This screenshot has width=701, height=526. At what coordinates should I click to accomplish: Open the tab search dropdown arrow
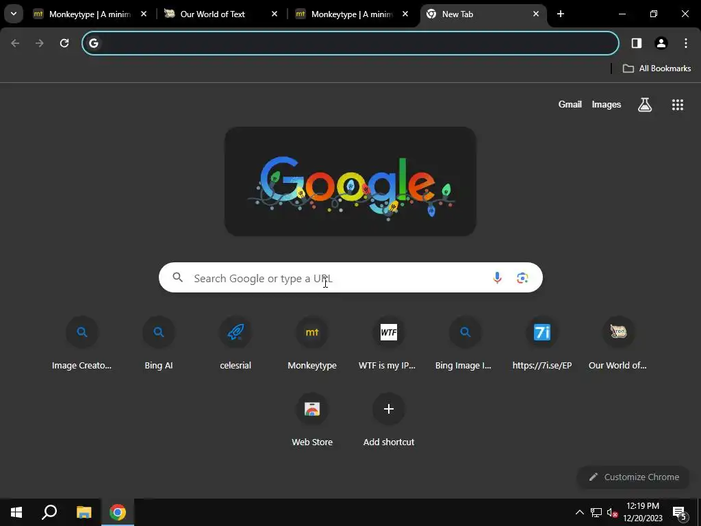[x=14, y=14]
